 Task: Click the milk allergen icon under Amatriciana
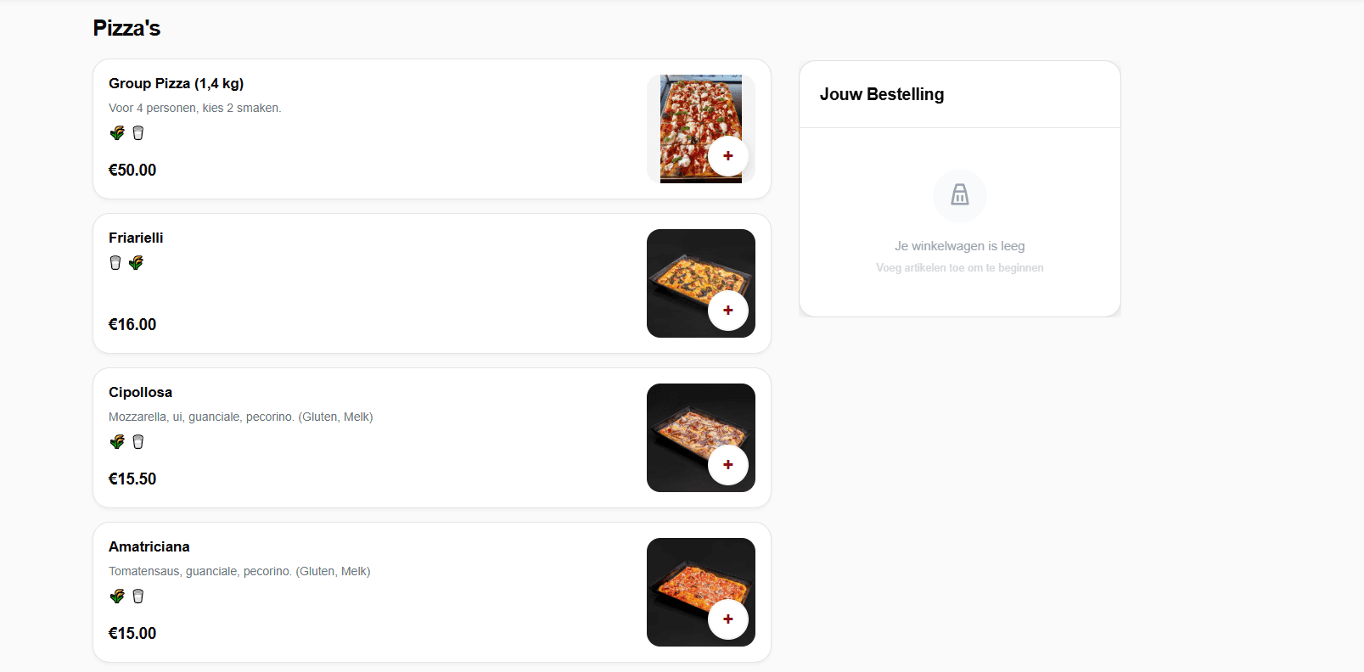[138, 596]
